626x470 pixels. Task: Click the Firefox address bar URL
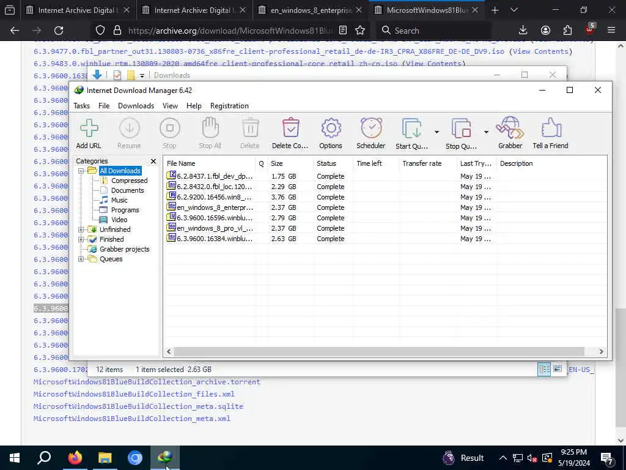tap(230, 31)
